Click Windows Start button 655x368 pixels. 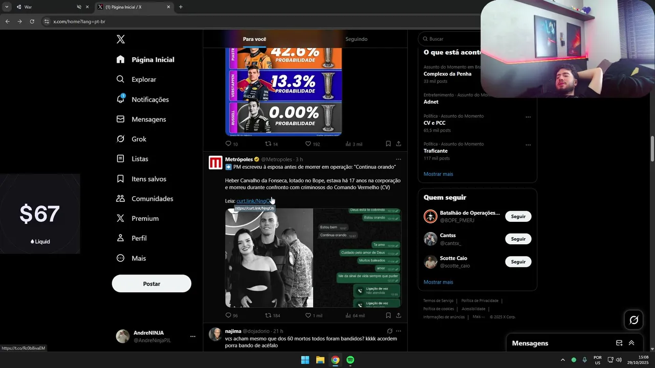[x=305, y=360]
